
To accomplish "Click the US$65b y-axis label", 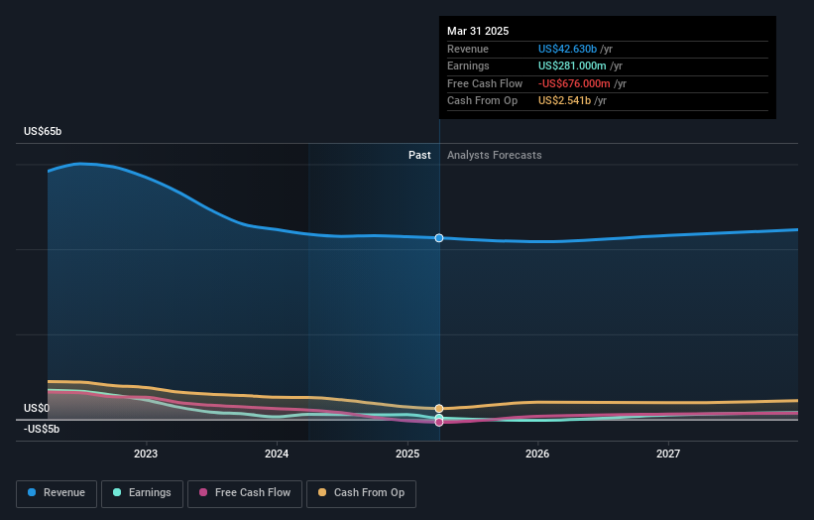I will coord(43,131).
